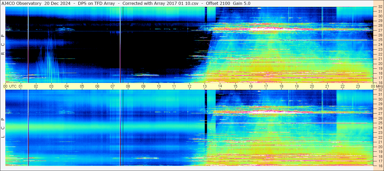Click the RCP channel label on upper plot
This screenshot has width=384, height=171.
coord(3,45)
